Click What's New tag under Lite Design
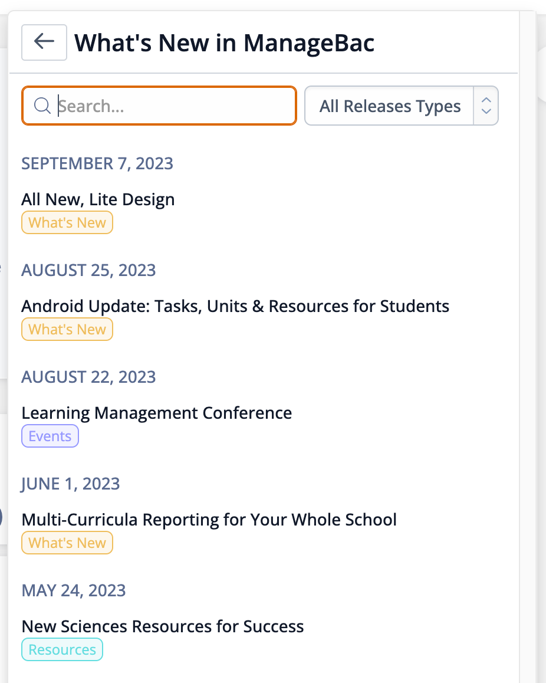 (67, 222)
